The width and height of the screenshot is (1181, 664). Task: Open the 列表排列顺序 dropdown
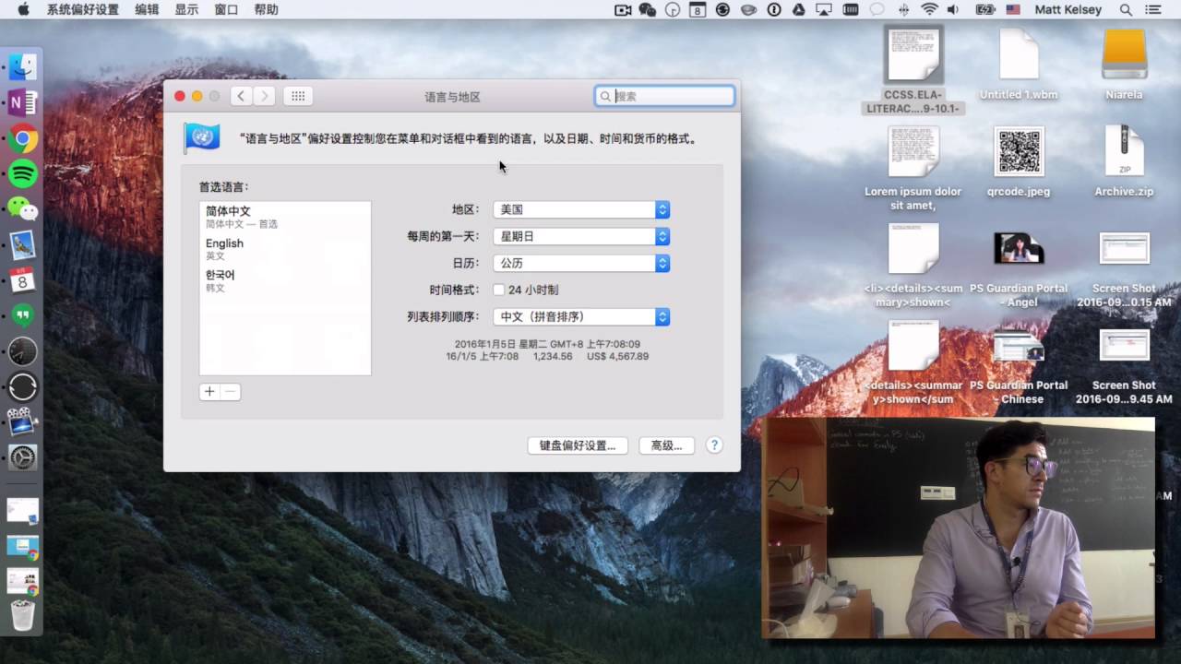(x=581, y=316)
